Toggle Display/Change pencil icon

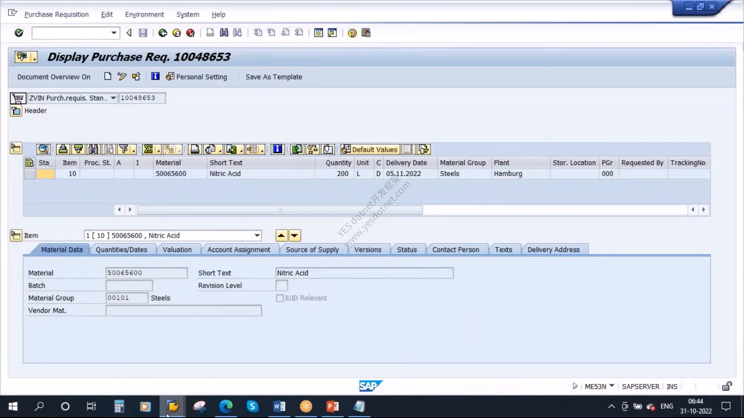point(122,77)
